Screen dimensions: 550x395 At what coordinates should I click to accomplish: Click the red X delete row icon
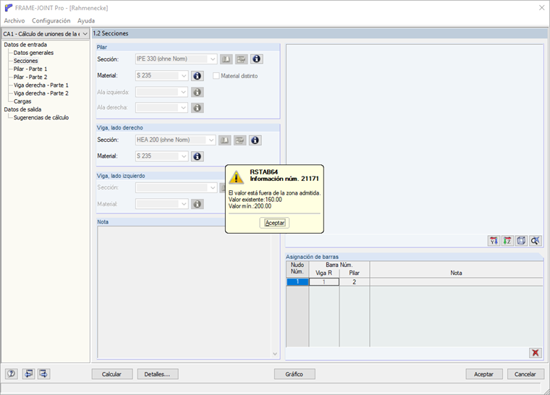pyautogui.click(x=536, y=352)
